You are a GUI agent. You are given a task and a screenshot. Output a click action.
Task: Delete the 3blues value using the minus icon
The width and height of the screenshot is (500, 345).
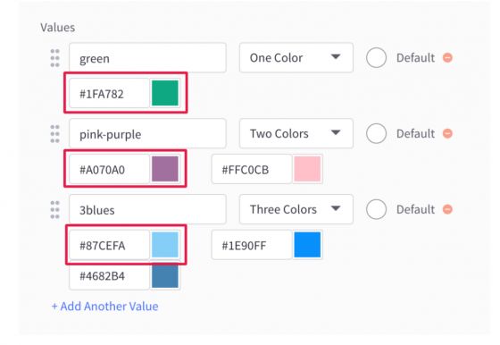(447, 209)
